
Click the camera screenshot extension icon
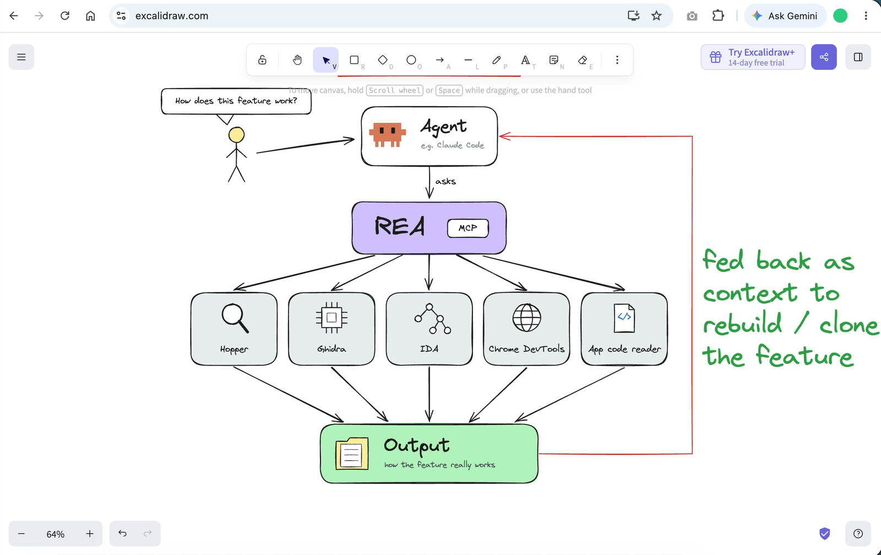click(x=692, y=16)
